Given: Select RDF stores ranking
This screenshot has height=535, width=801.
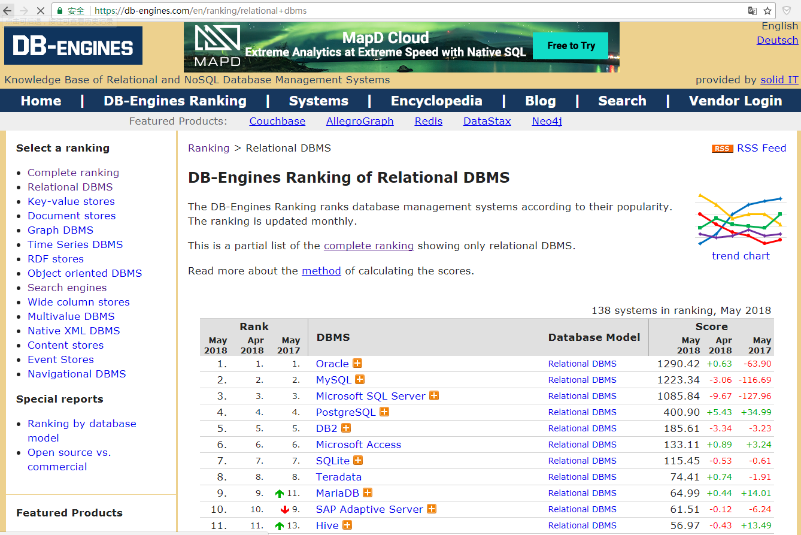Looking at the screenshot, I should [x=56, y=259].
